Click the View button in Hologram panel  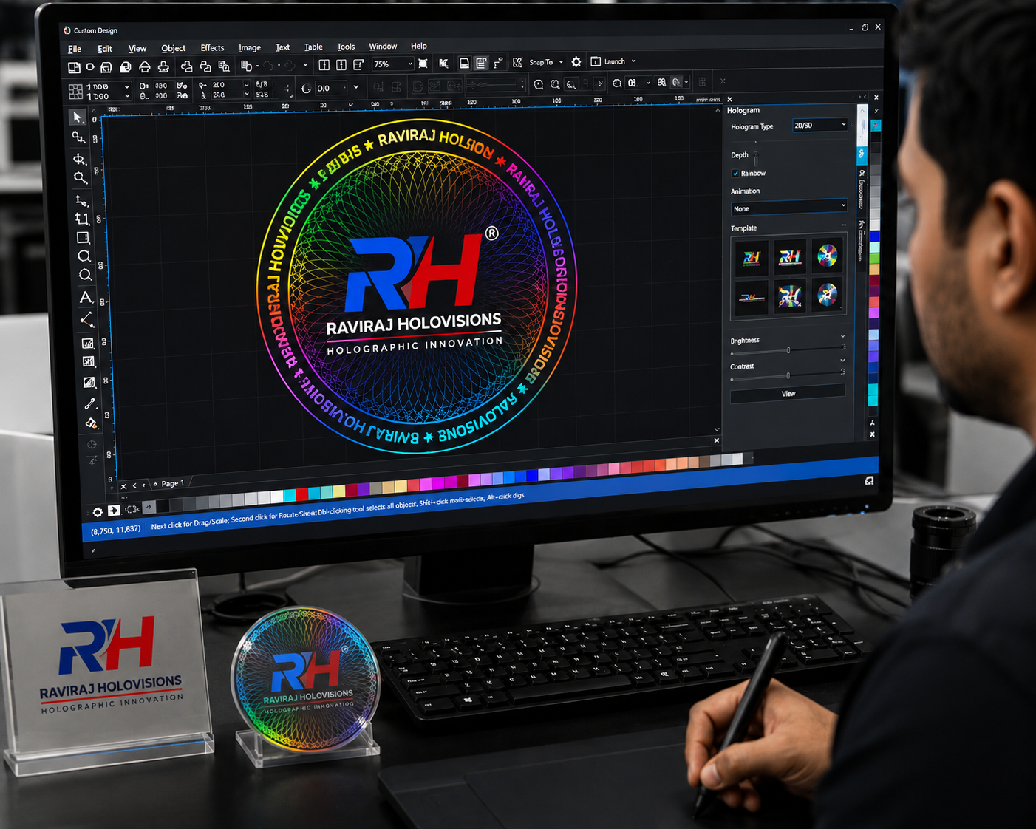point(788,394)
